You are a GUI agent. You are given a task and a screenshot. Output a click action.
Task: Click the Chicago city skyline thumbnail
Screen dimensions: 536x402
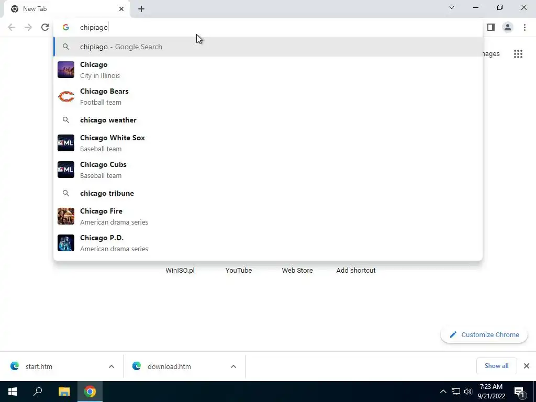[x=66, y=70]
